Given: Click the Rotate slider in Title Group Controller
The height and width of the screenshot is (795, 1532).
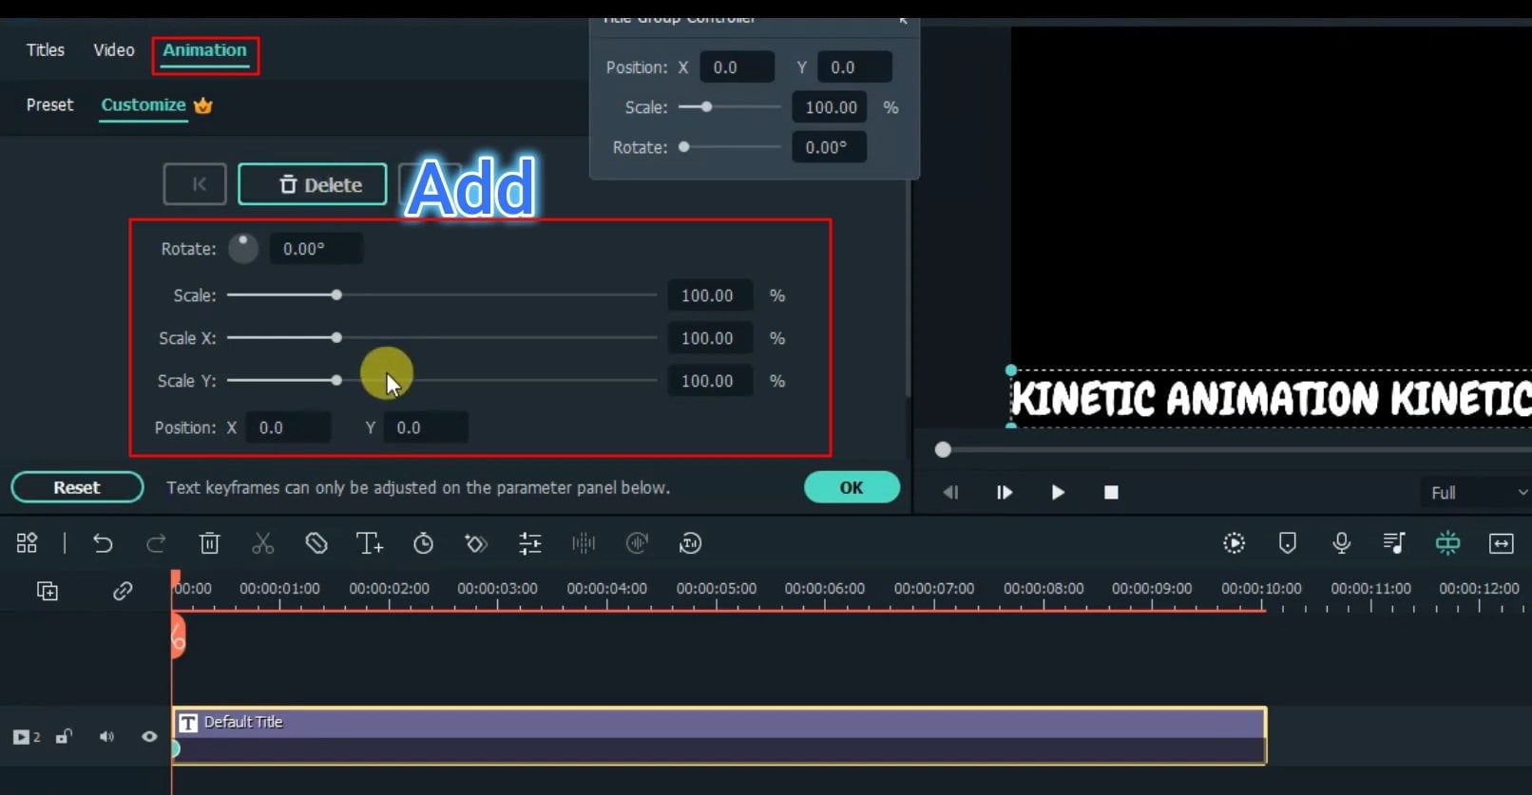Looking at the screenshot, I should 730,147.
